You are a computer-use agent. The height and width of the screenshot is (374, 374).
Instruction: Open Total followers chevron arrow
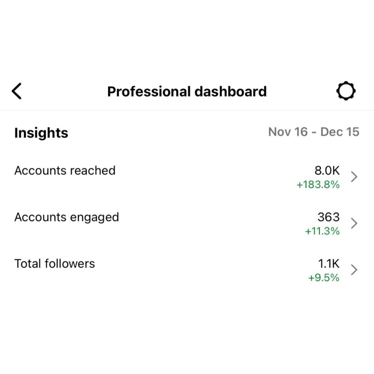click(x=354, y=270)
